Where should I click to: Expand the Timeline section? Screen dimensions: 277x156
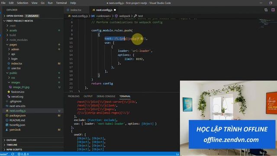click(x=33, y=145)
